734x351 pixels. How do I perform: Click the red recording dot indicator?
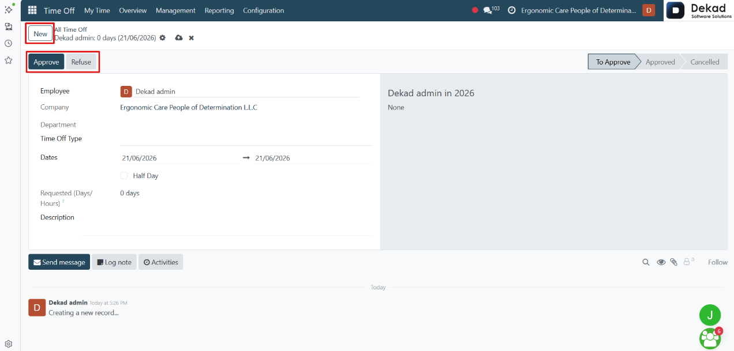click(475, 10)
